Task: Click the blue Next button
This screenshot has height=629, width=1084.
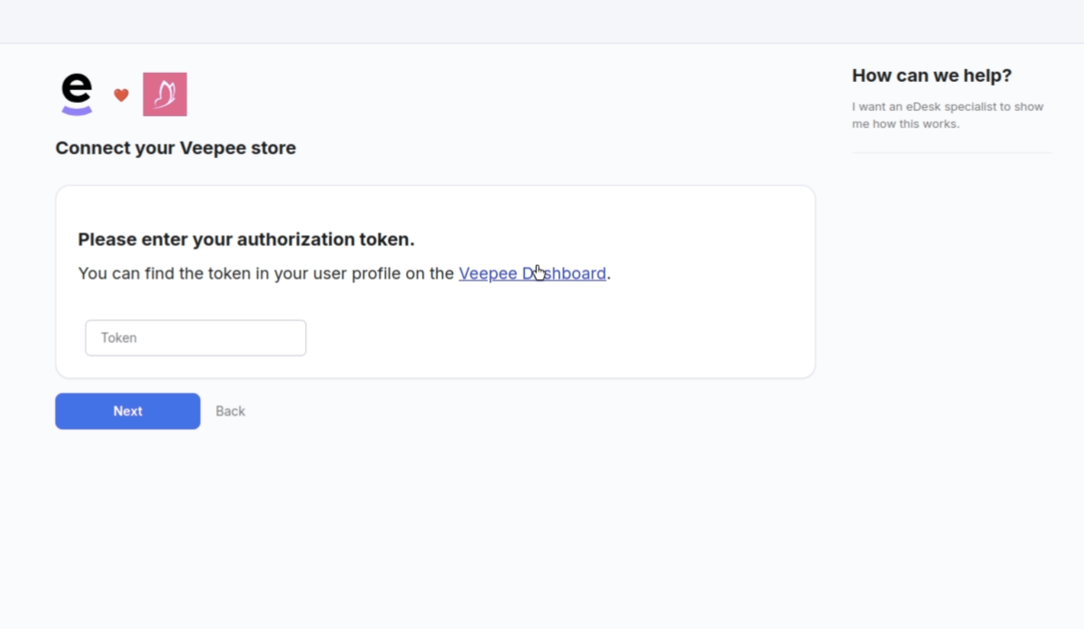Action: [x=128, y=411]
